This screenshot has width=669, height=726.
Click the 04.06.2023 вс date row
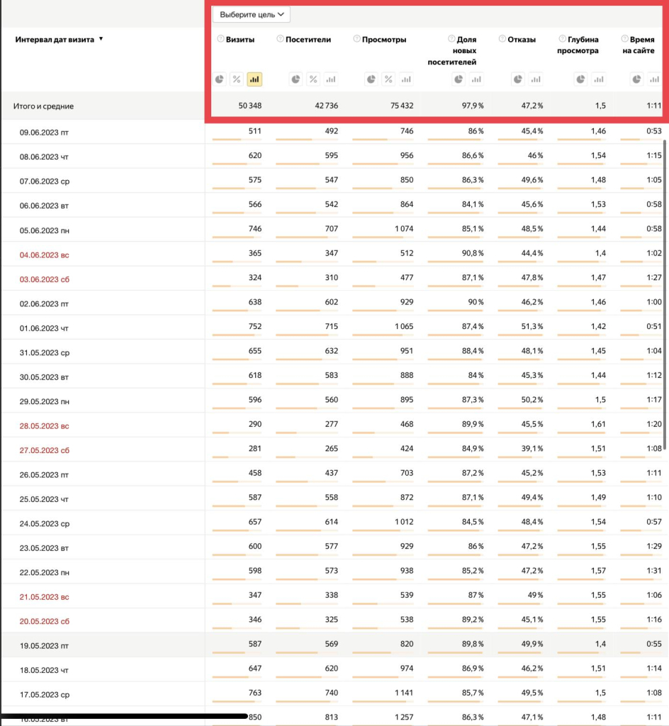pyautogui.click(x=45, y=255)
